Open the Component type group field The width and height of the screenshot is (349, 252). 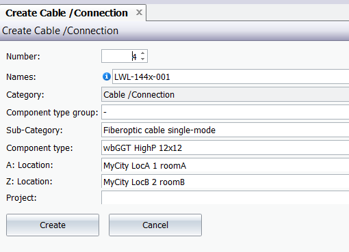[225, 112]
